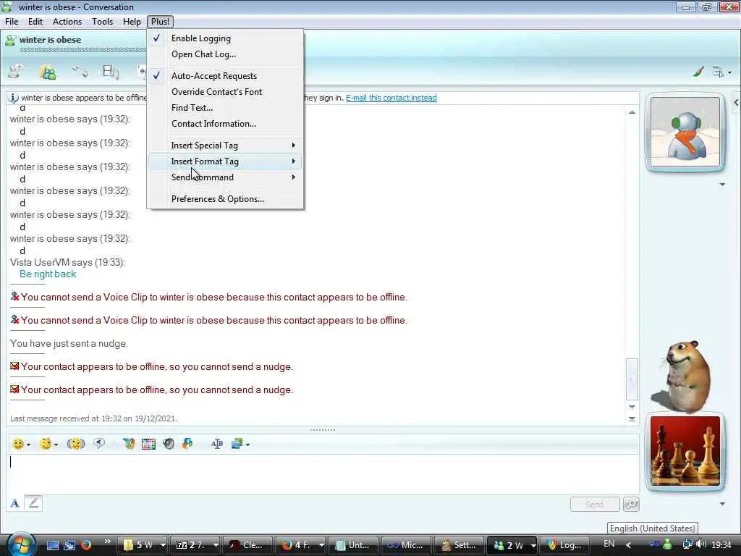Click the Messenger Plus! butterfly pencil icon
This screenshot has width=741, height=556.
[x=129, y=444]
